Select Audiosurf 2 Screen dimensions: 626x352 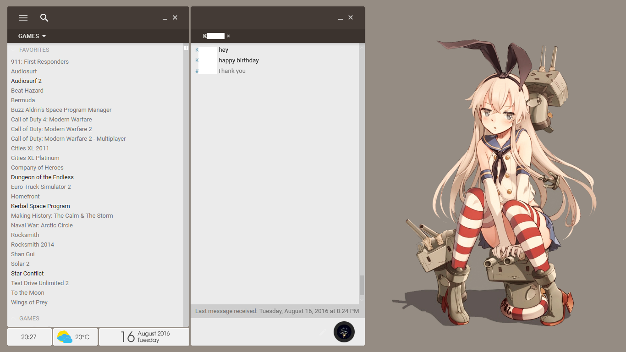click(26, 81)
